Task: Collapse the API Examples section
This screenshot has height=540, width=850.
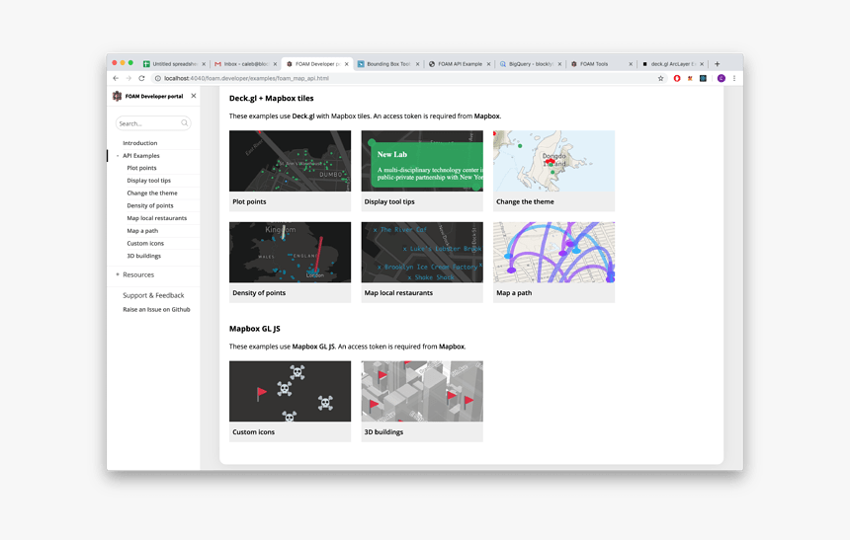Action: click(x=118, y=156)
